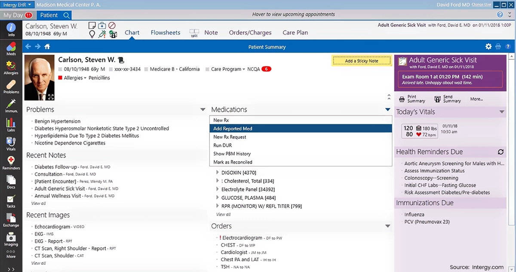Click the More sidebar button
Viewport: 516px width, 272px height.
[x=11, y=254]
